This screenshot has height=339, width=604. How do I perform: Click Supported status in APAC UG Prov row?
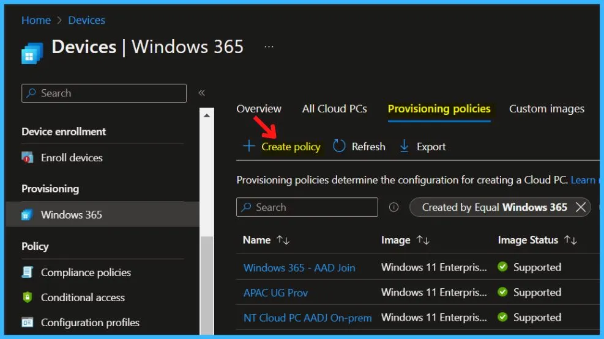click(x=537, y=292)
